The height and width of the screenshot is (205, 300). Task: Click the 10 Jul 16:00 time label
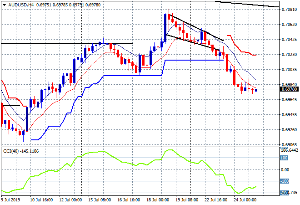click(x=41, y=200)
